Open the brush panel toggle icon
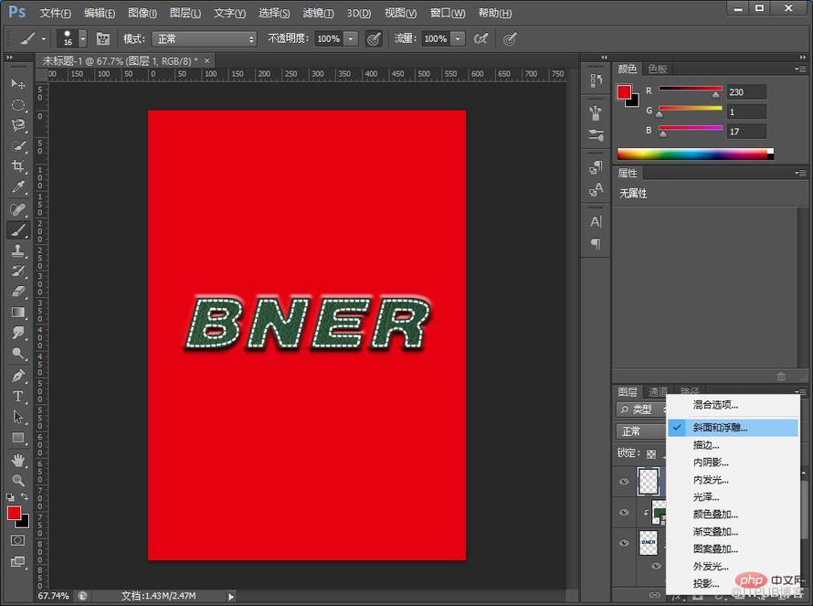Screen dimensions: 813x606 pos(103,39)
